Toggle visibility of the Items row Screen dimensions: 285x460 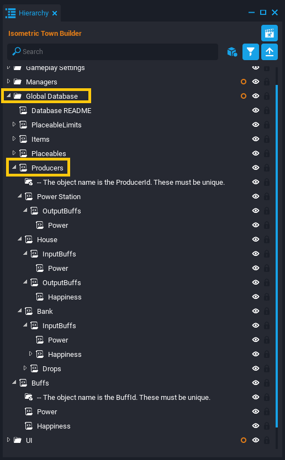click(256, 139)
